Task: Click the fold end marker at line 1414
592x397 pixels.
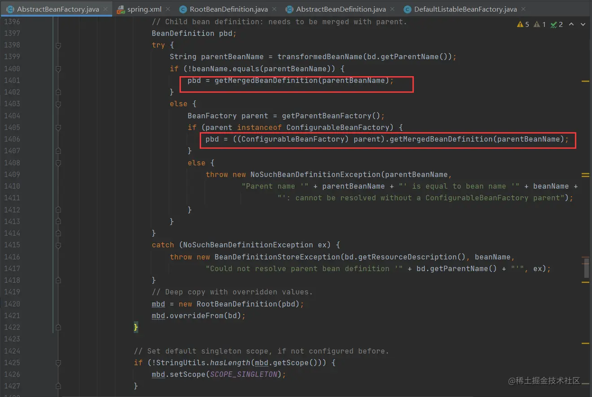Action: click(58, 233)
